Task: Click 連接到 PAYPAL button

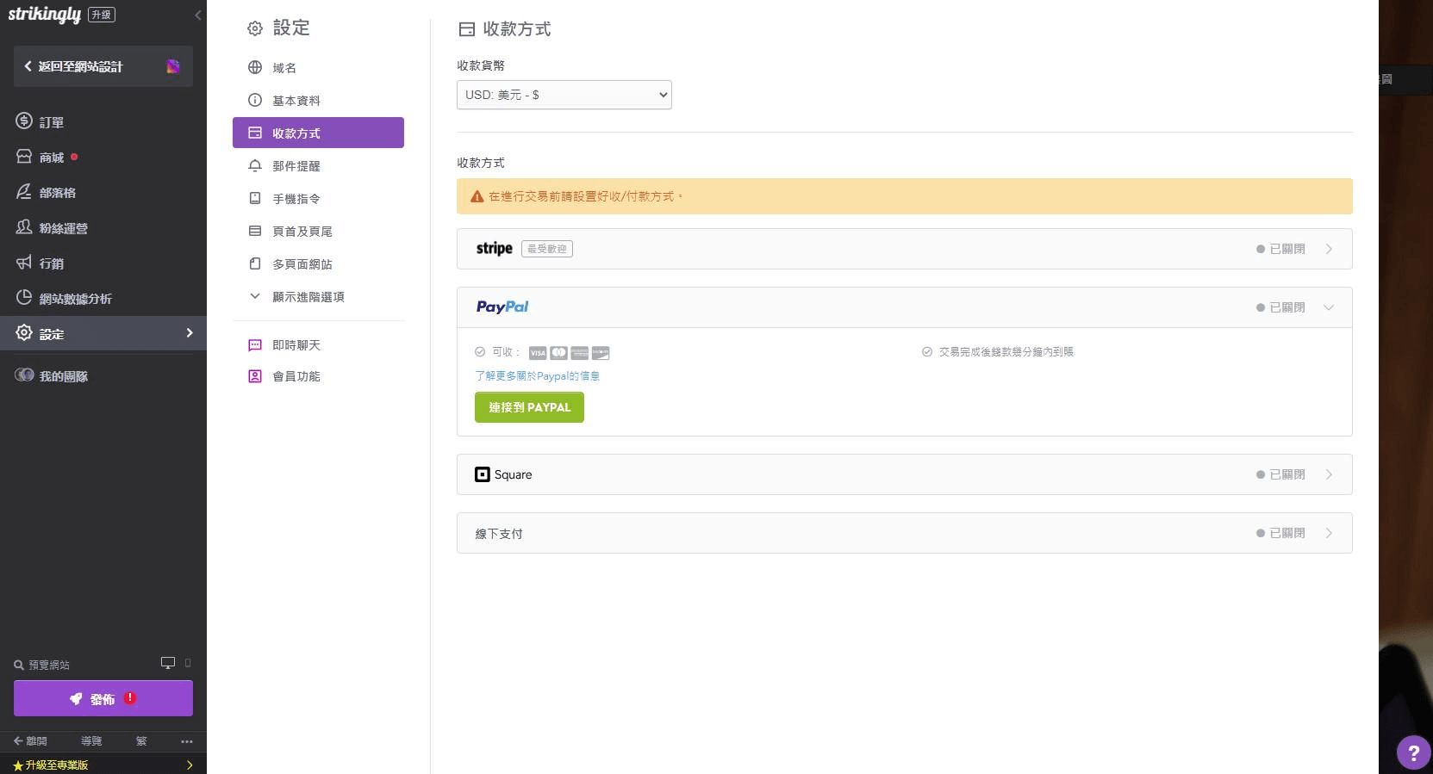Action: click(529, 407)
